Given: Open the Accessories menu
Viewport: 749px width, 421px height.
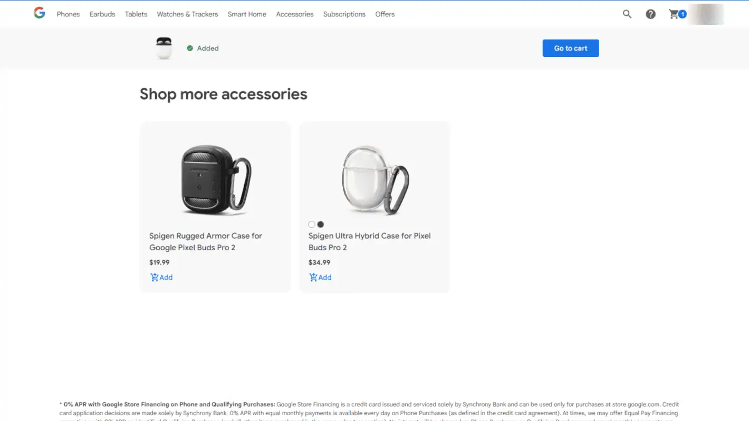Looking at the screenshot, I should click(295, 14).
